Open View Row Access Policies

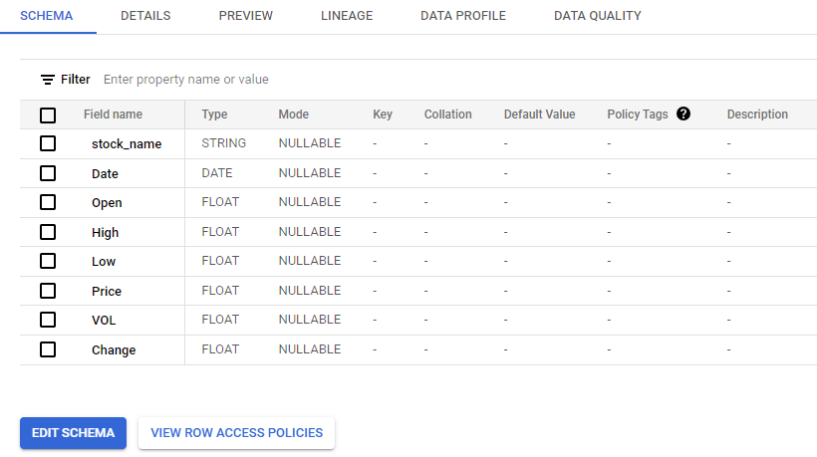tap(237, 433)
